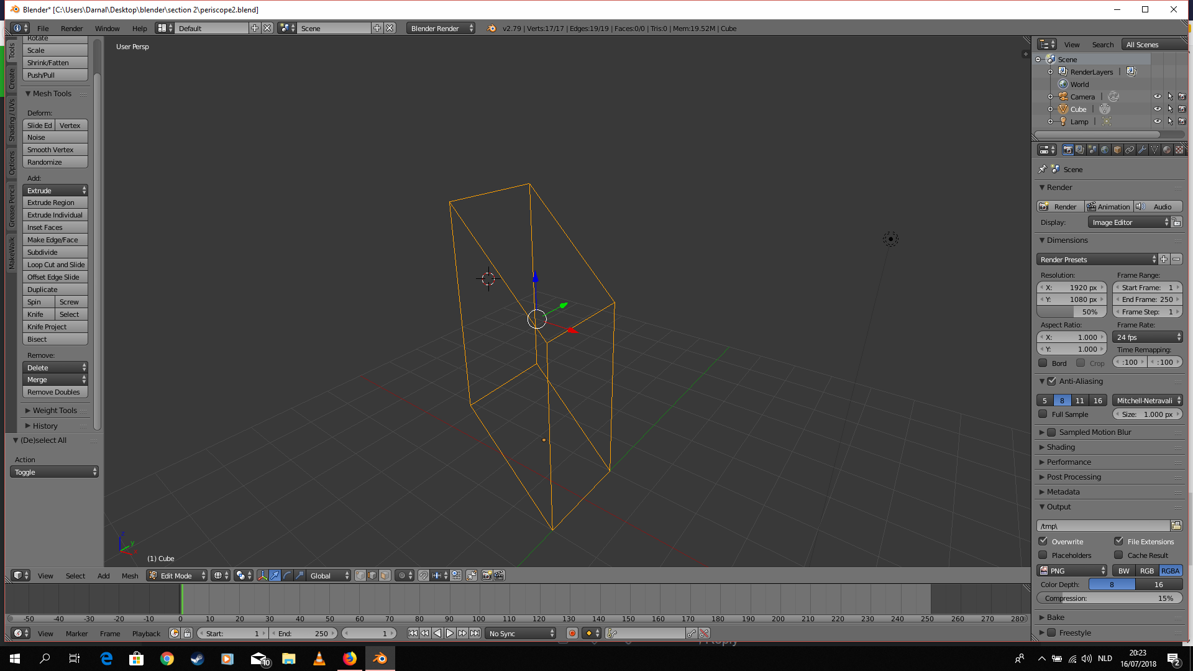
Task: Toggle the 3D manipulator widget icon
Action: 262,575
